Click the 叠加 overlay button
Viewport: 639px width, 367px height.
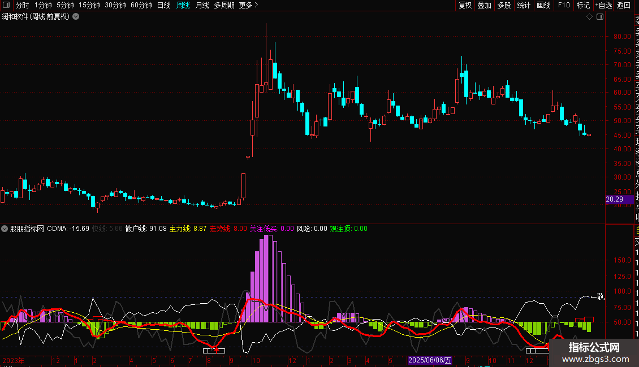tap(485, 5)
